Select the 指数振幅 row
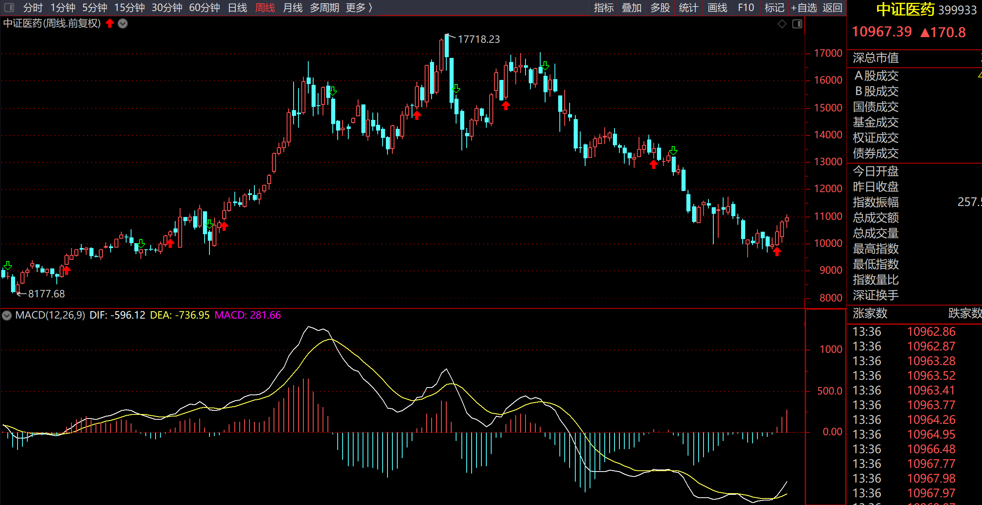Image resolution: width=982 pixels, height=505 pixels. click(914, 202)
